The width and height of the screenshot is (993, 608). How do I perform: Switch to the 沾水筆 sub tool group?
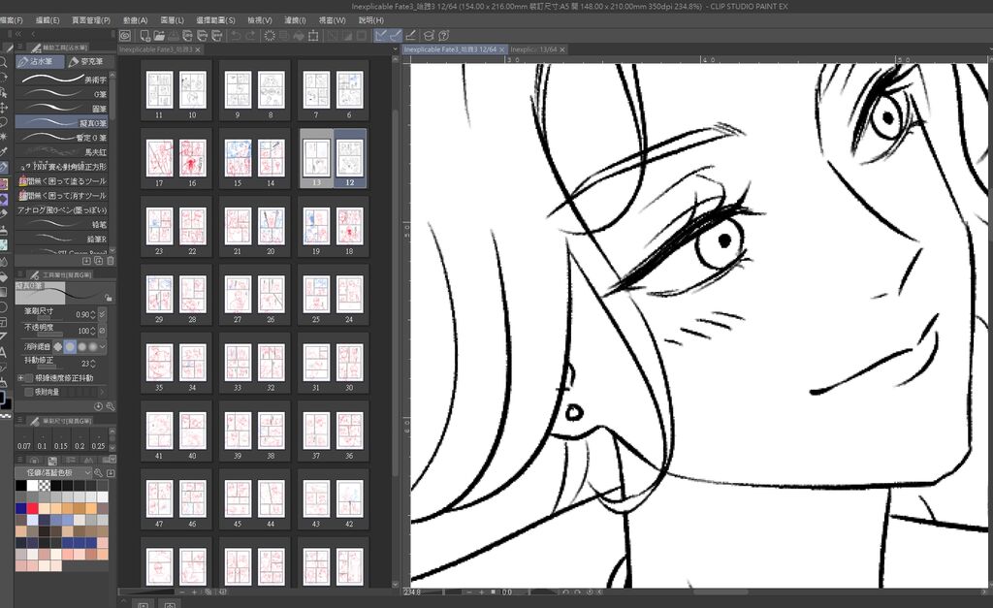click(x=39, y=61)
